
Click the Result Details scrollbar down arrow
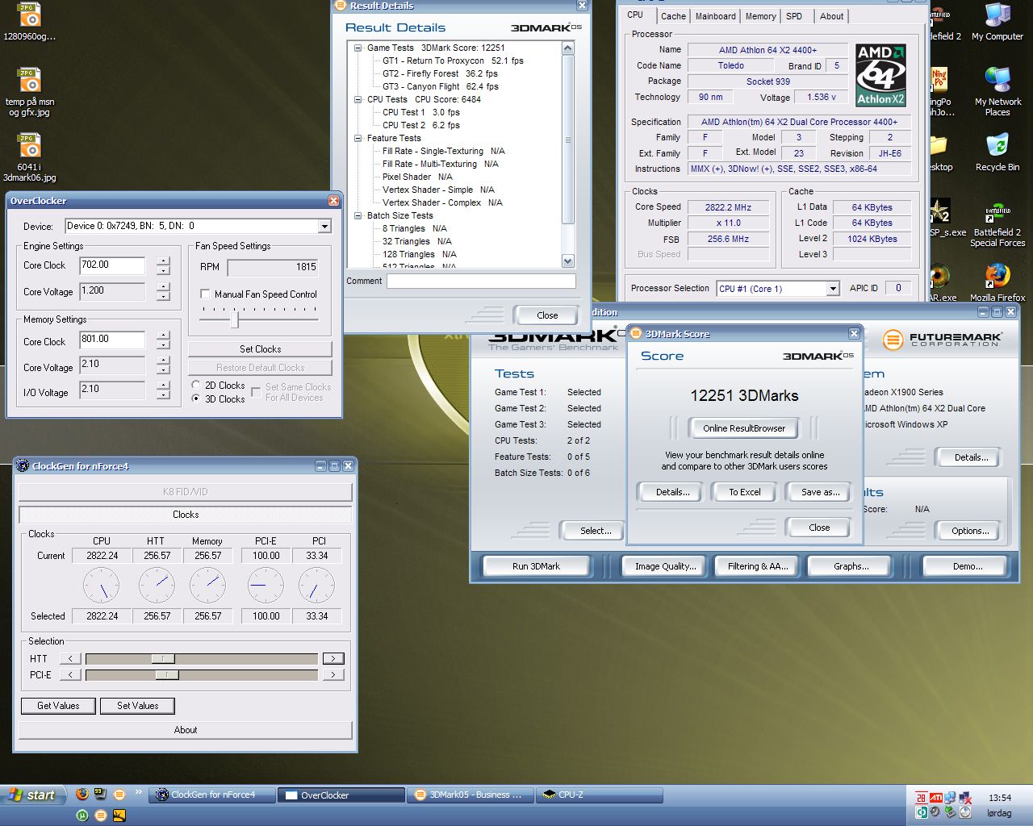click(x=567, y=261)
